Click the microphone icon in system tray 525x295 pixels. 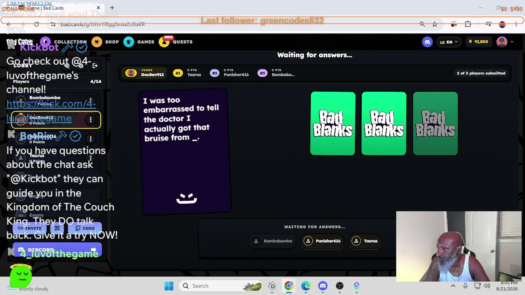(x=465, y=286)
